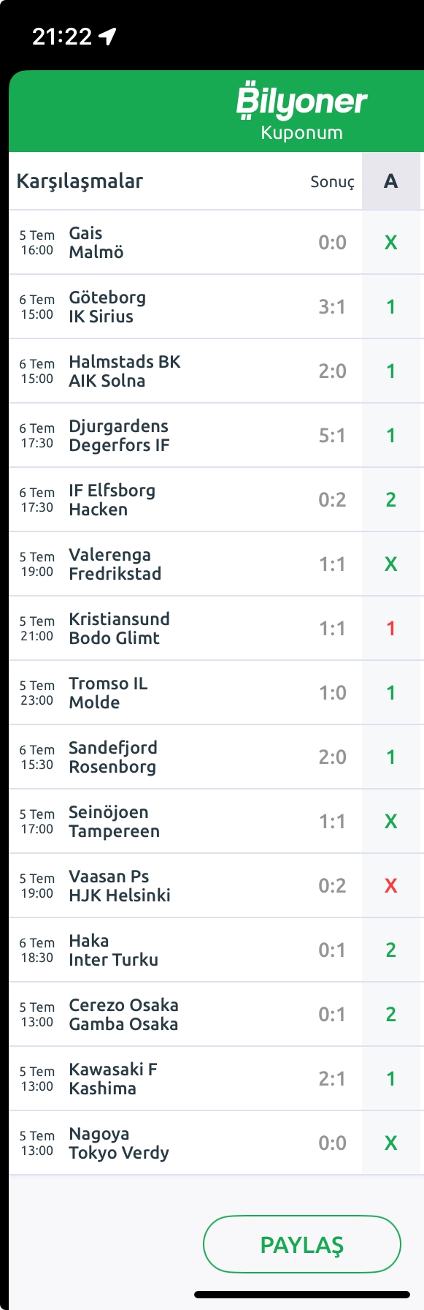Image resolution: width=424 pixels, height=1310 pixels.
Task: Select Halmstads BK vs AIK Solna row
Action: coord(216,371)
